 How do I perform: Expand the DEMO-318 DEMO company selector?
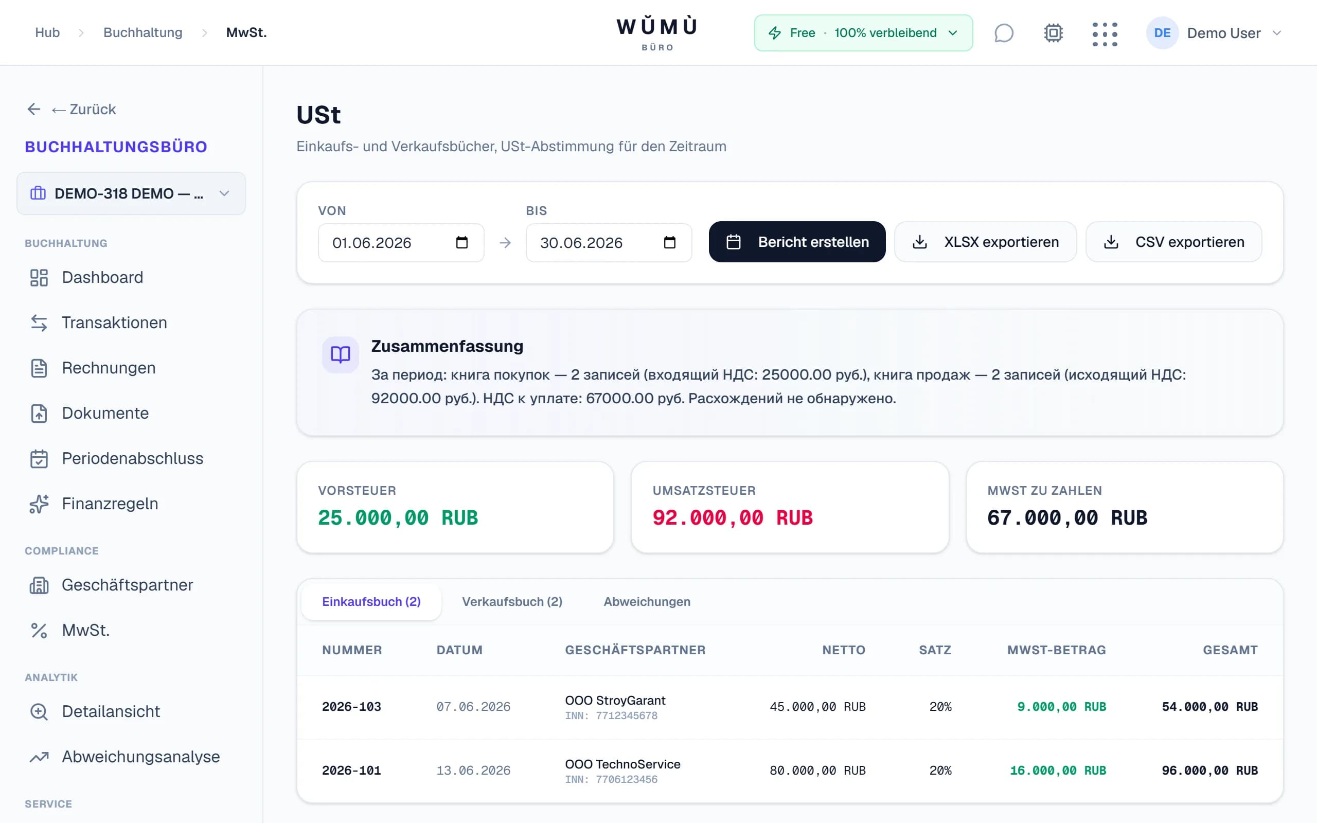point(131,194)
